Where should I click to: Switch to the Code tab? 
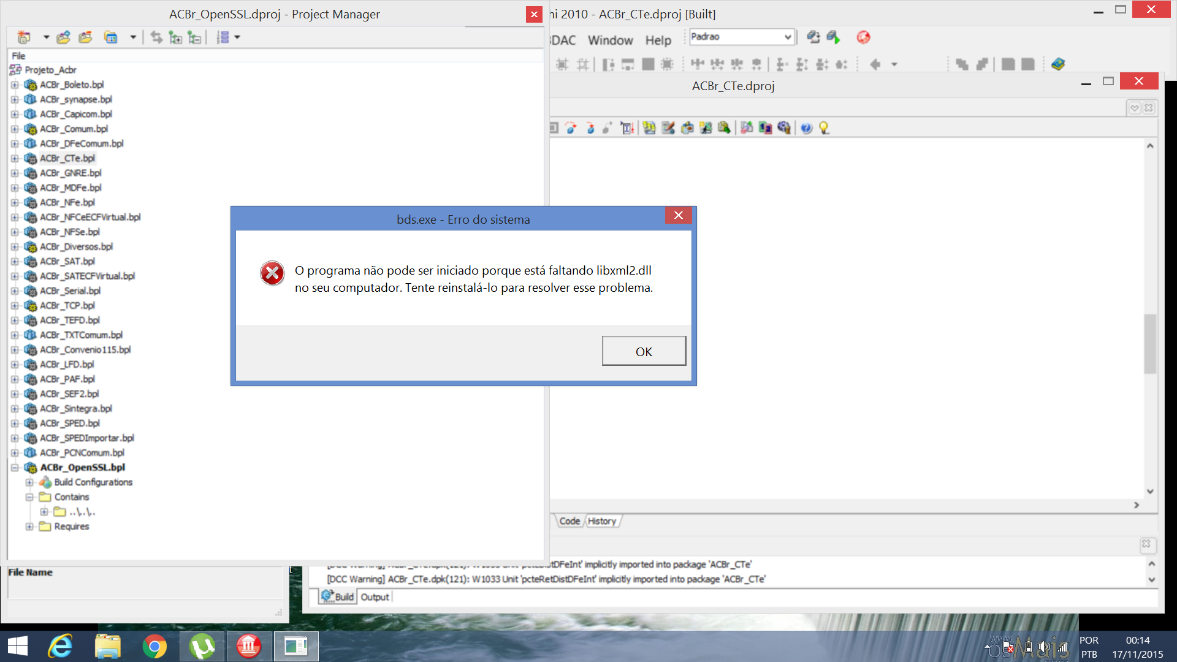click(x=569, y=520)
